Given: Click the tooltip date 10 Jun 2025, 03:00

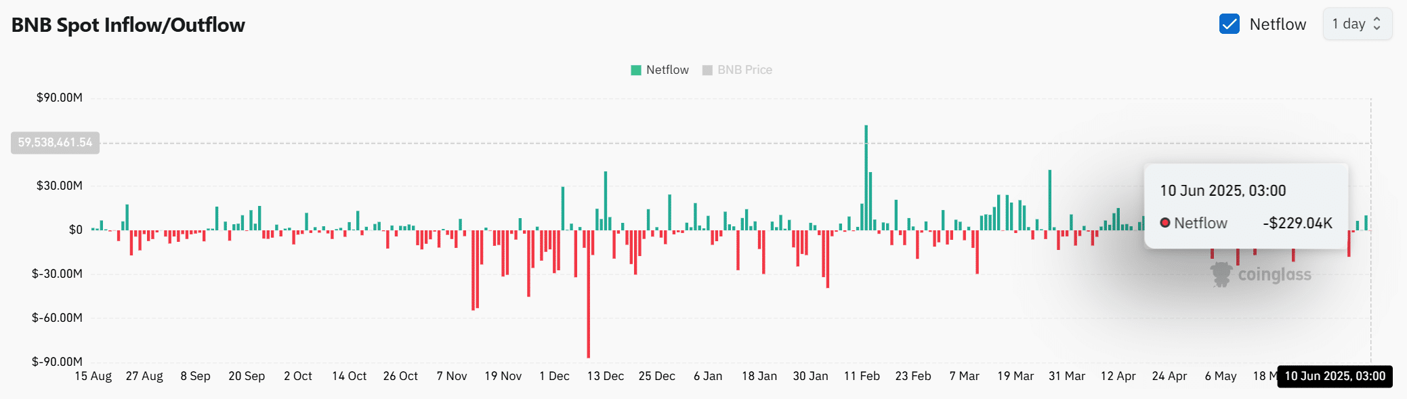Looking at the screenshot, I should (1223, 191).
